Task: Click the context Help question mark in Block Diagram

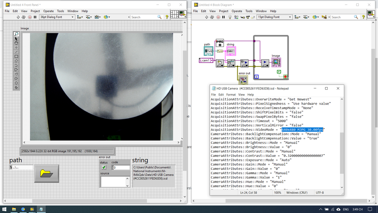Action: (x=364, y=17)
